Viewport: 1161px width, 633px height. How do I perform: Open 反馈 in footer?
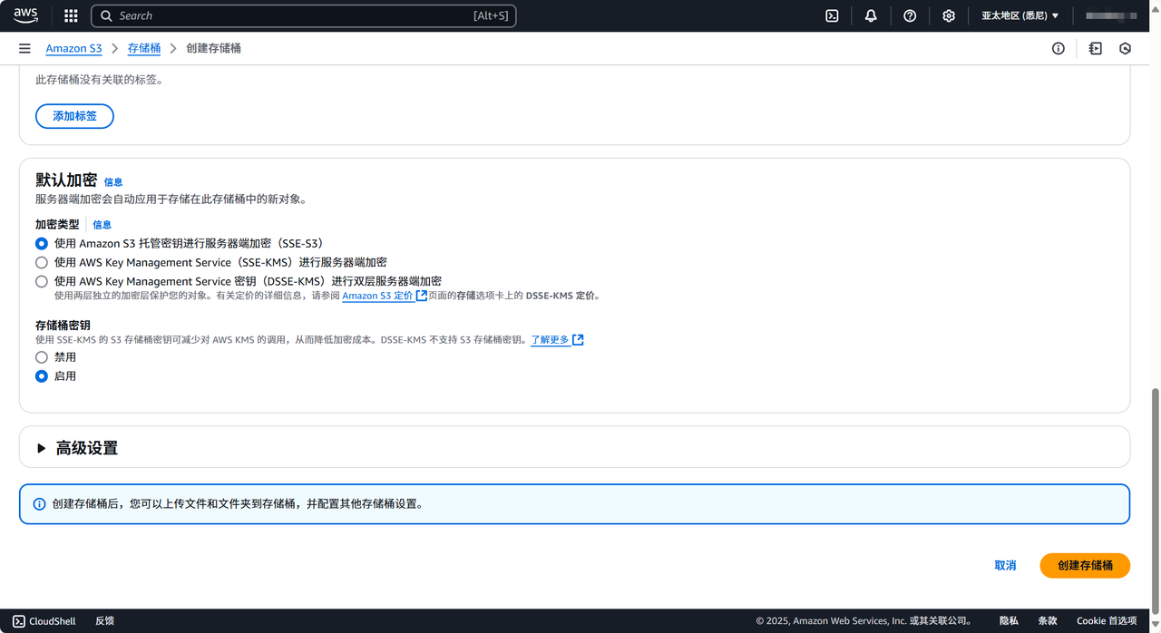pyautogui.click(x=104, y=621)
